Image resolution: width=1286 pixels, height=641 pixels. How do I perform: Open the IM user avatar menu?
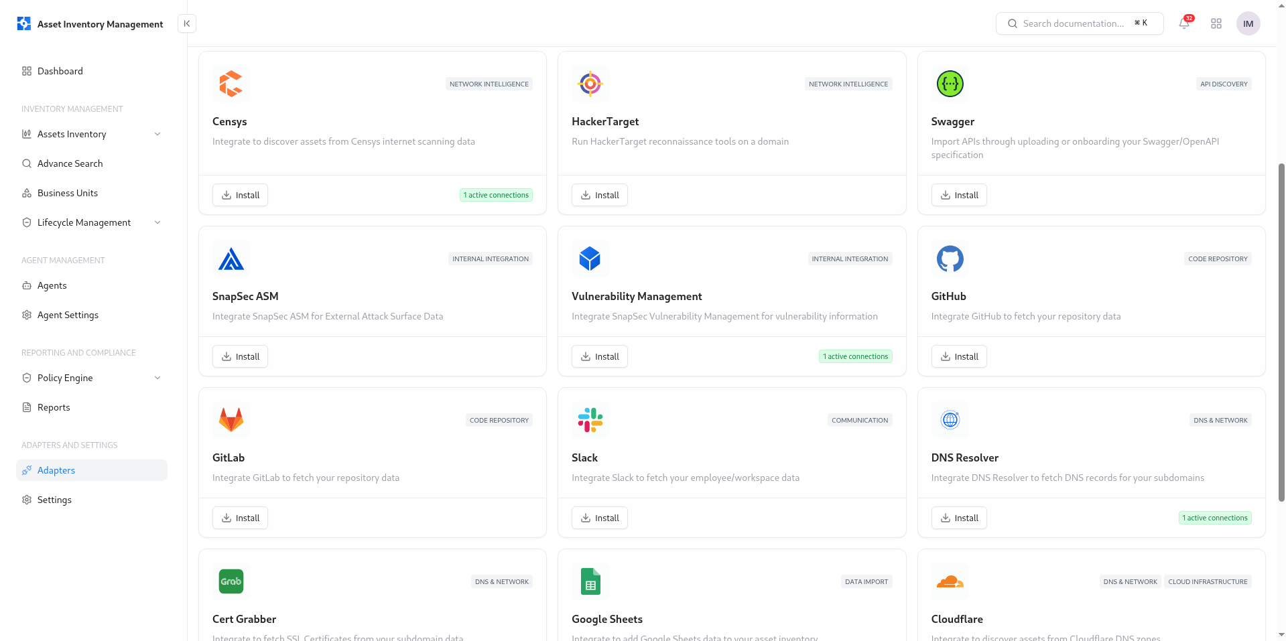point(1248,24)
